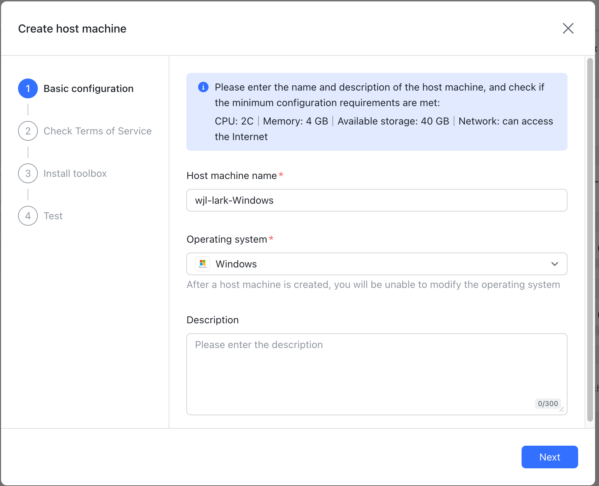Select the Check Terms of Service step
The image size is (599, 486).
[98, 131]
